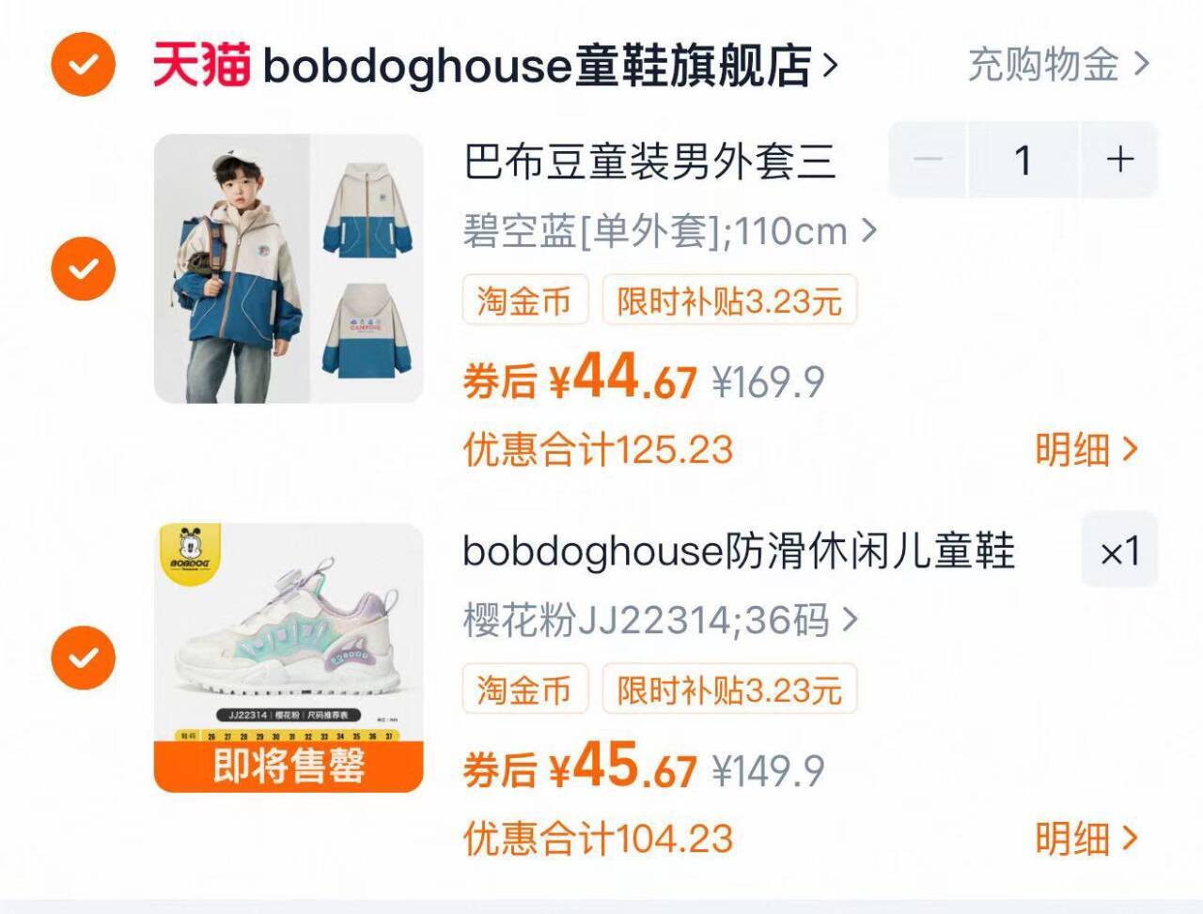Open the pink sneakers product thumbnail

pyautogui.click(x=289, y=658)
